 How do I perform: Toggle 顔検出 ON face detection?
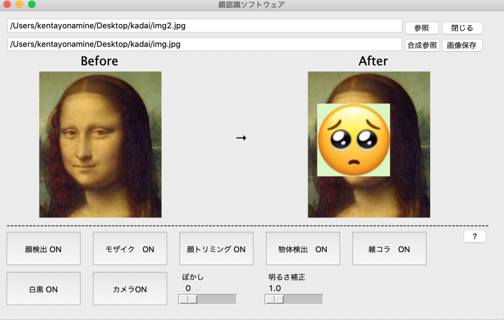[43, 249]
